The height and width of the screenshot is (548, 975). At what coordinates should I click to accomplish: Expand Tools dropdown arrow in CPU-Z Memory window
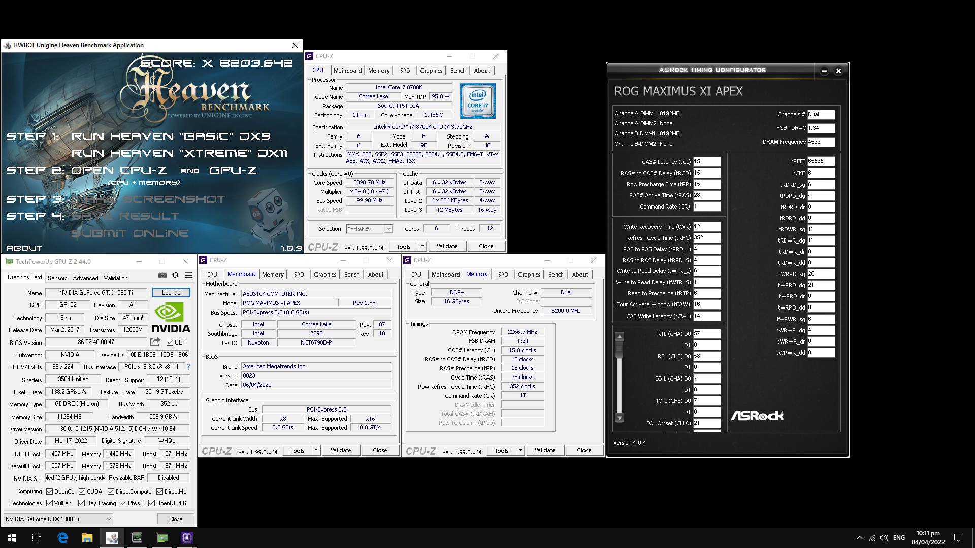coord(520,450)
